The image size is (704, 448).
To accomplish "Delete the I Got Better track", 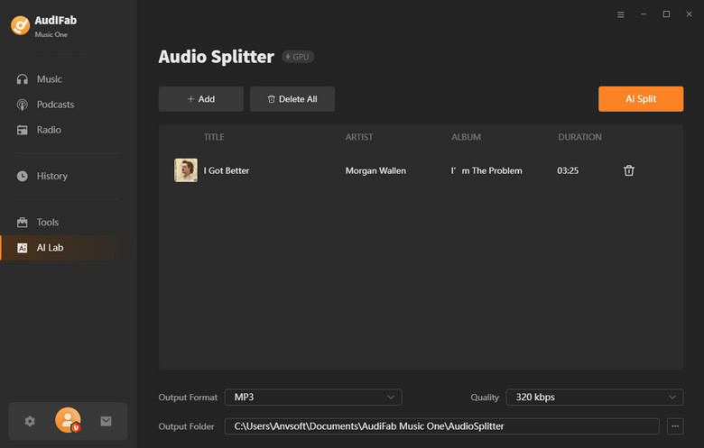I will (628, 170).
